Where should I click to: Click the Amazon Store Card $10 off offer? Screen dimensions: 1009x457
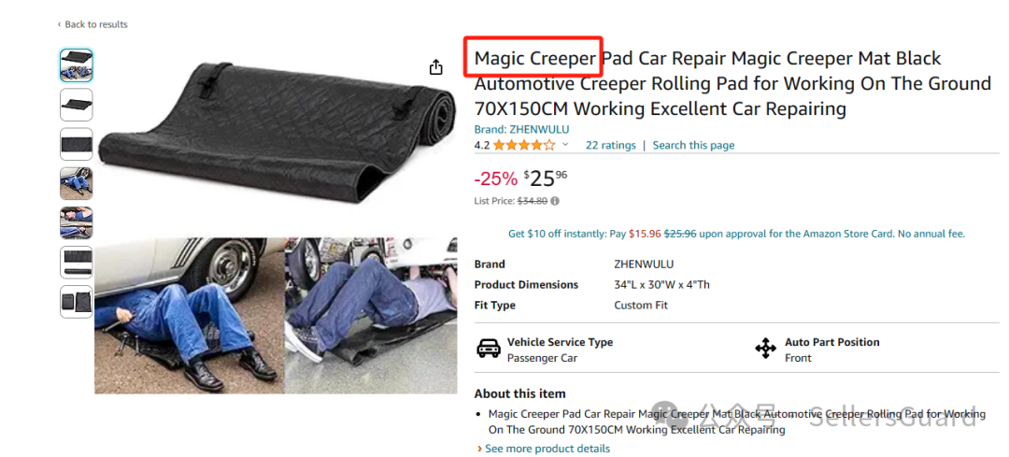pyautogui.click(x=737, y=234)
